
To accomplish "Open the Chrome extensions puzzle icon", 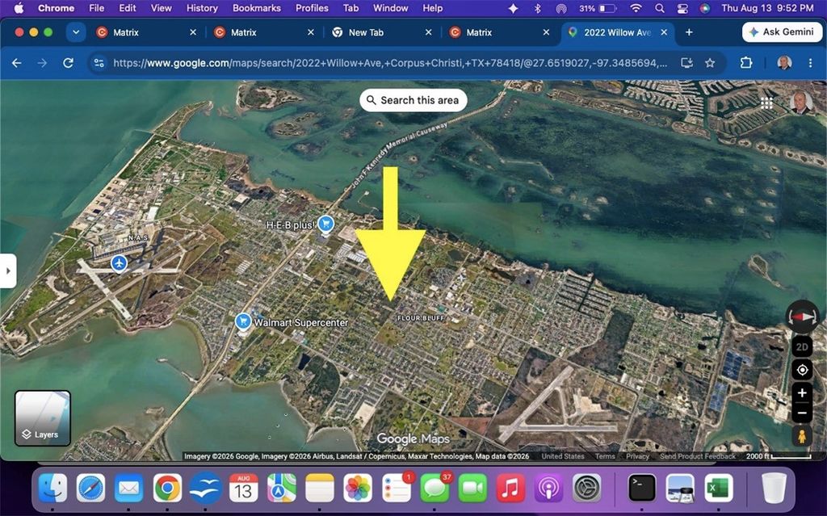I will [745, 63].
